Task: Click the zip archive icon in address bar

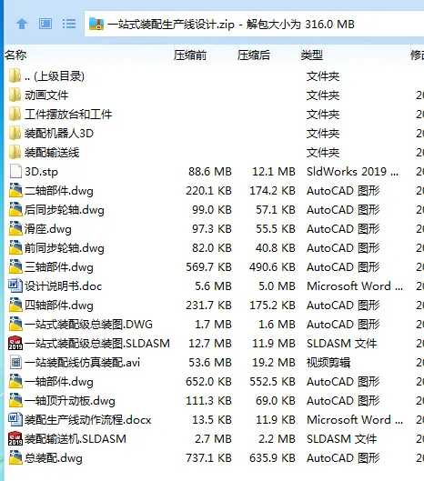Action: pyautogui.click(x=96, y=24)
